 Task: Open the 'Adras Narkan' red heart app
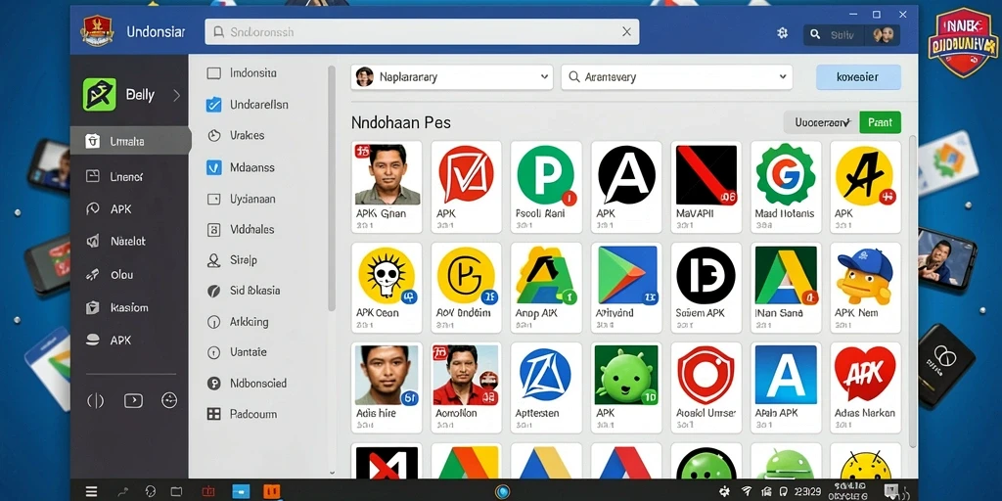point(865,387)
